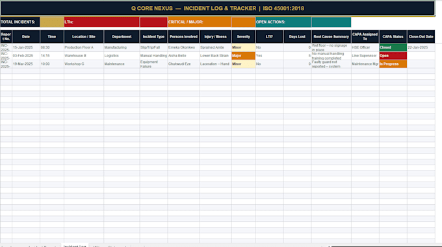Select the Warehouse B cell

coord(84,56)
